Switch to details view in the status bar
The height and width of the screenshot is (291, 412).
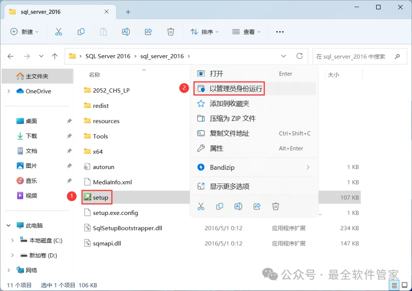coord(394,285)
